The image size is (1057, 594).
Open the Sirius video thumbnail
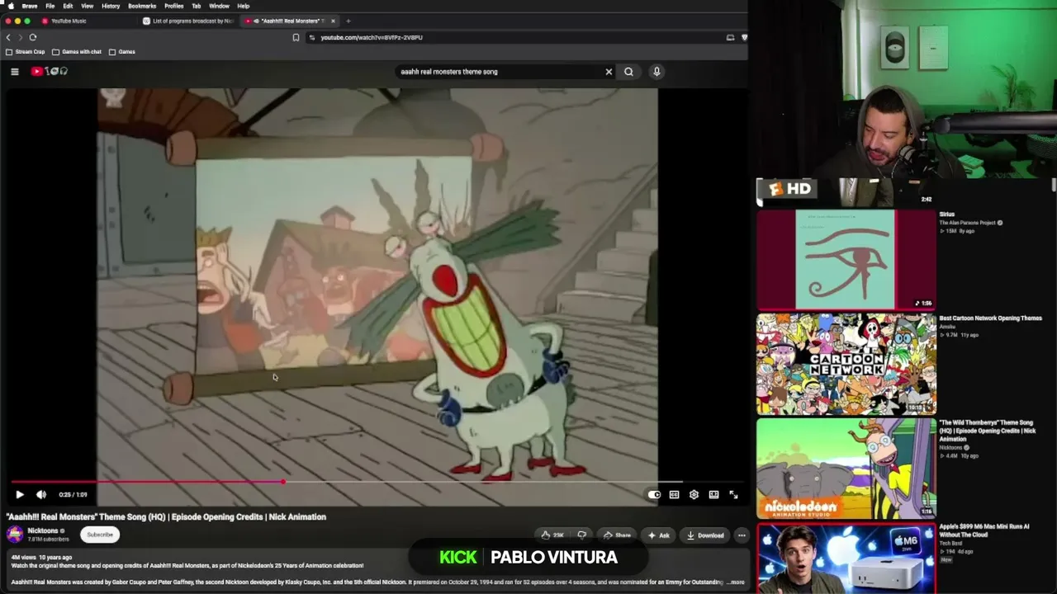point(846,259)
